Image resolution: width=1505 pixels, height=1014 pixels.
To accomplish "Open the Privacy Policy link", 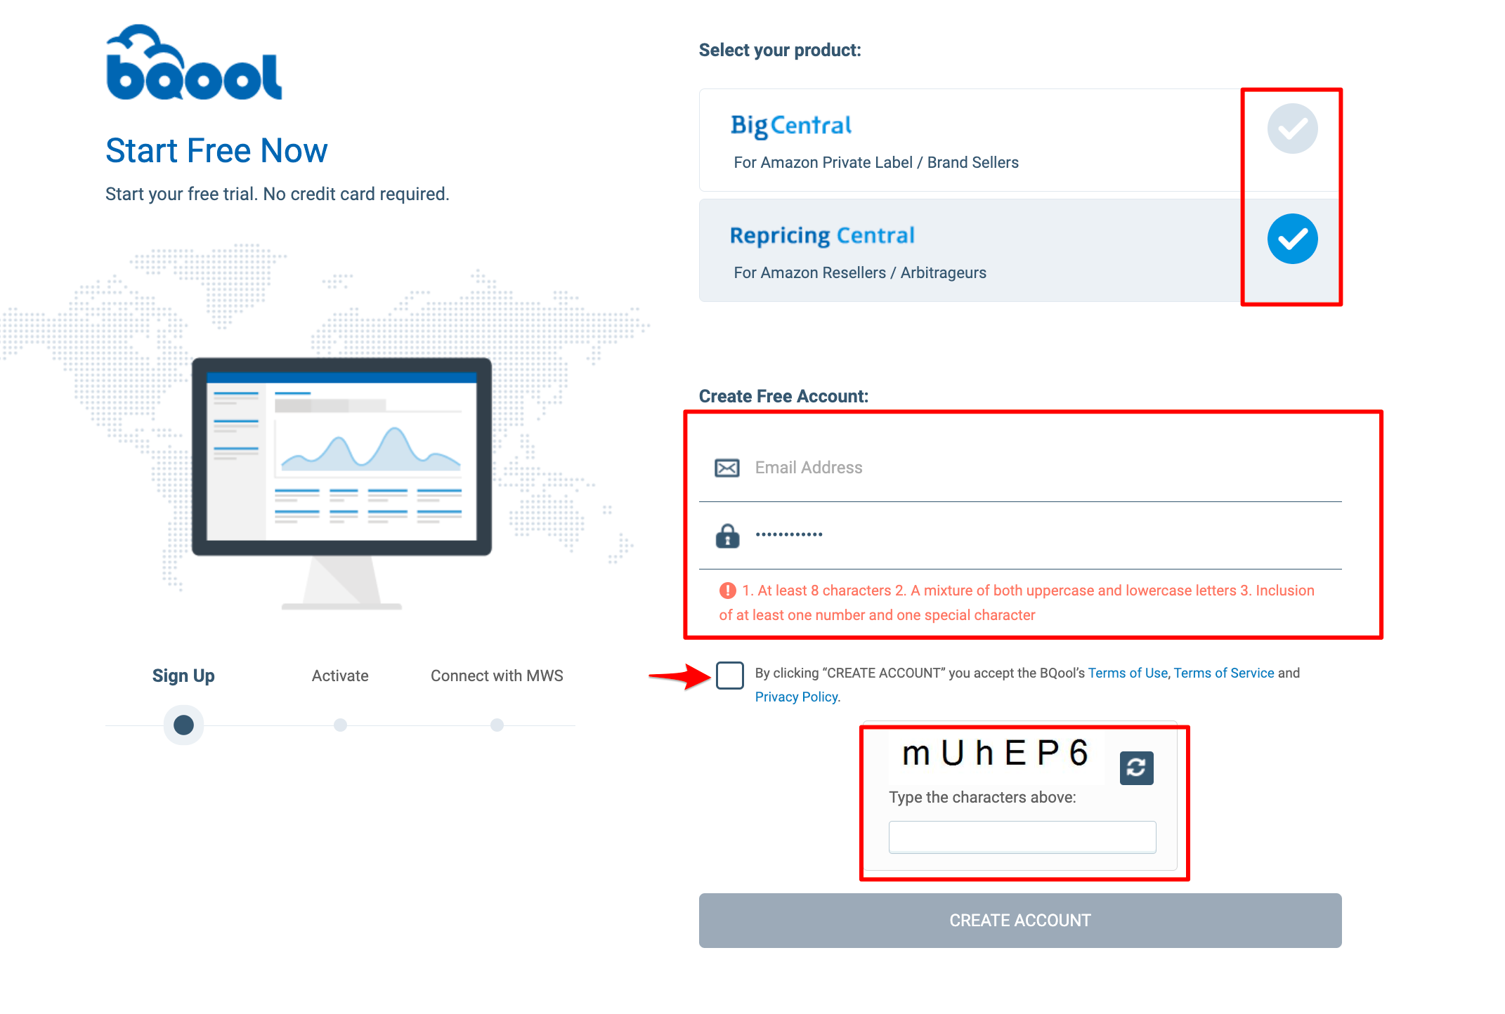I will (x=797, y=697).
